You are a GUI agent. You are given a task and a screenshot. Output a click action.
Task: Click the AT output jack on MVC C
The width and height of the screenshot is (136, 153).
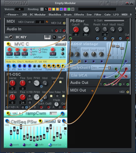click(29, 66)
